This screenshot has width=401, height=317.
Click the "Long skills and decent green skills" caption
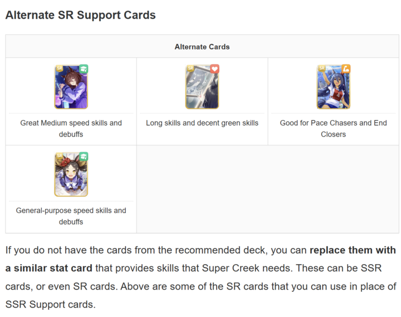click(202, 123)
